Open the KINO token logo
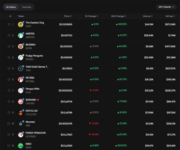 click(x=21, y=146)
